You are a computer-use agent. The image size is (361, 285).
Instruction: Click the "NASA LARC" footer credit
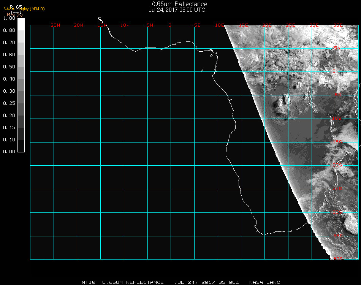tap(264, 282)
